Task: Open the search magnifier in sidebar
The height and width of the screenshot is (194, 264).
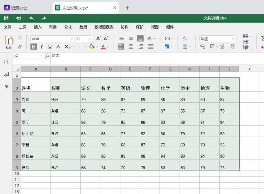Action: point(6,62)
